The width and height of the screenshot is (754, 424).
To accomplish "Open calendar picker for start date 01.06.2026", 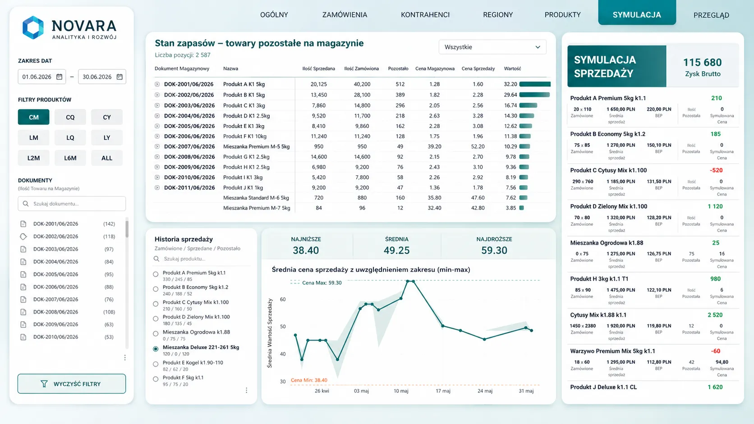I will (x=59, y=77).
